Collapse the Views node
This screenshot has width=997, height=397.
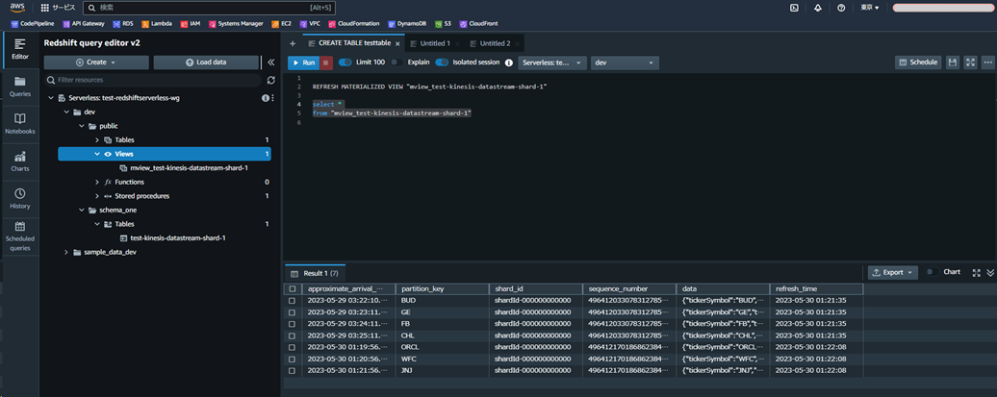coord(97,154)
